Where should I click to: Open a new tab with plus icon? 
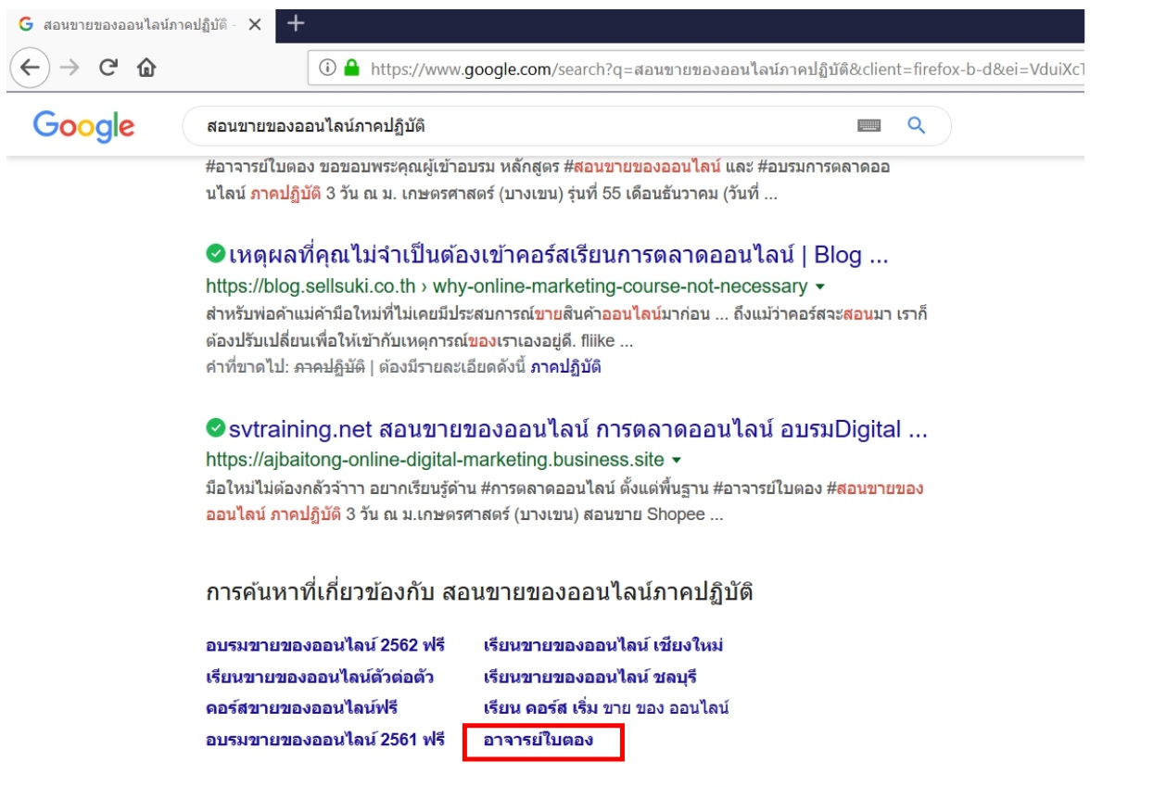point(295,23)
